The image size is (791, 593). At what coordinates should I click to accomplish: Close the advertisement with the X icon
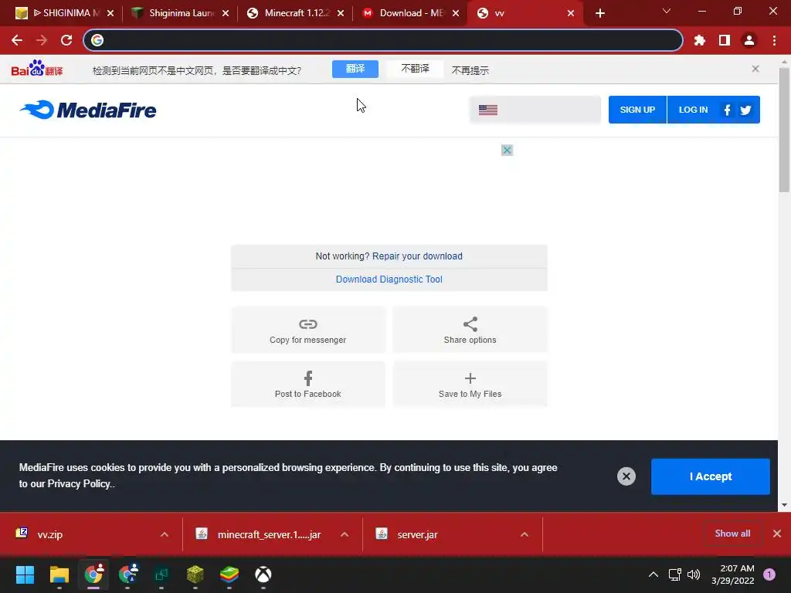(x=507, y=151)
